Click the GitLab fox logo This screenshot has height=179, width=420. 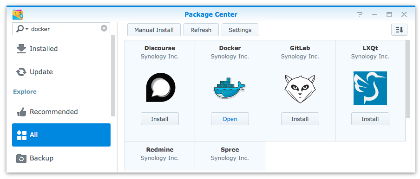pos(300,89)
